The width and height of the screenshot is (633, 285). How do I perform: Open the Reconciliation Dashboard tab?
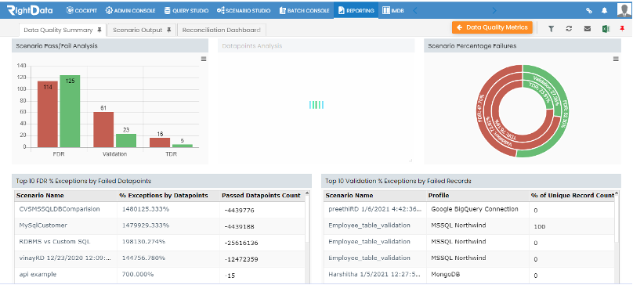(x=221, y=30)
